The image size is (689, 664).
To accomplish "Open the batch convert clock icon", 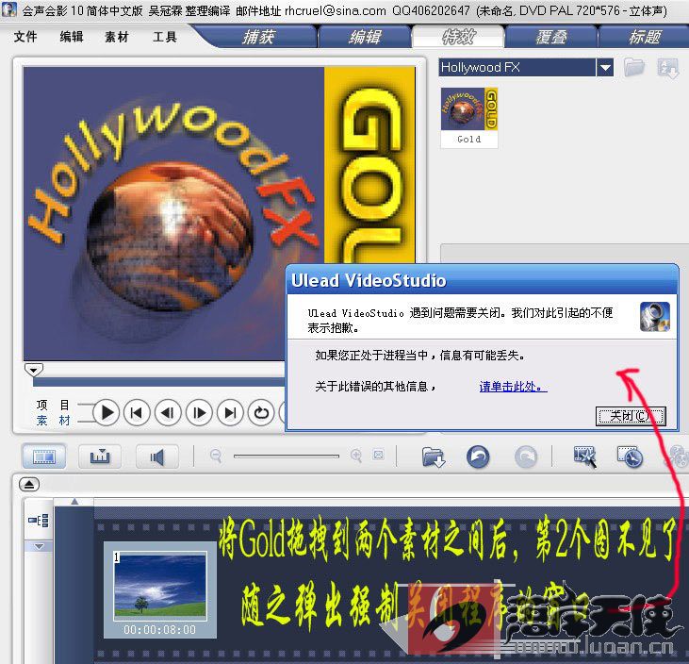I will pyautogui.click(x=631, y=456).
